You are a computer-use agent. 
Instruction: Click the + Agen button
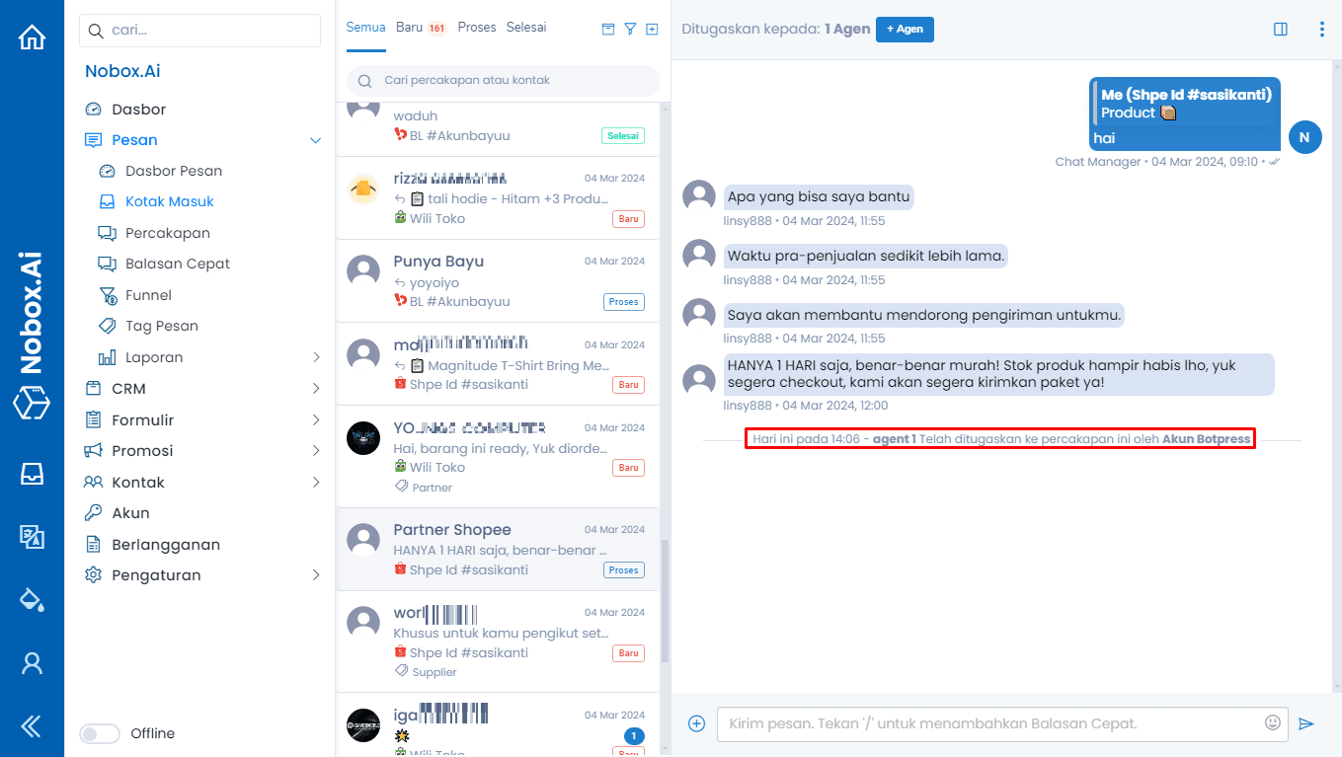click(905, 29)
